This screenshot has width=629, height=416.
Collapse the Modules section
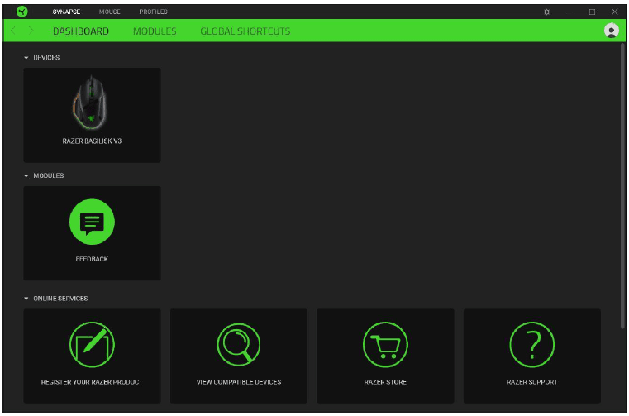pos(26,176)
